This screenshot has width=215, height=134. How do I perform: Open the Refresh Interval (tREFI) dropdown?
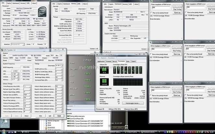click(x=28, y=95)
